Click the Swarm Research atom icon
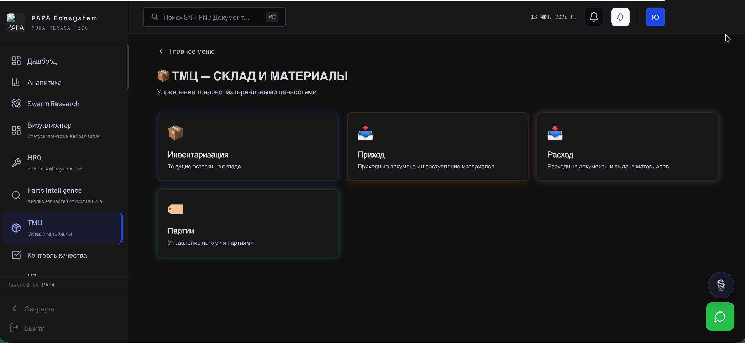The height and width of the screenshot is (343, 745). [16, 103]
